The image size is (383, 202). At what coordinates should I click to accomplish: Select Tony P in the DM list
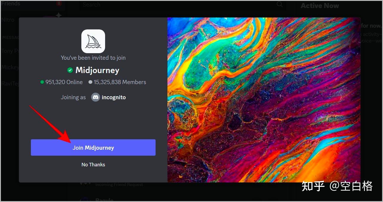tap(9, 51)
